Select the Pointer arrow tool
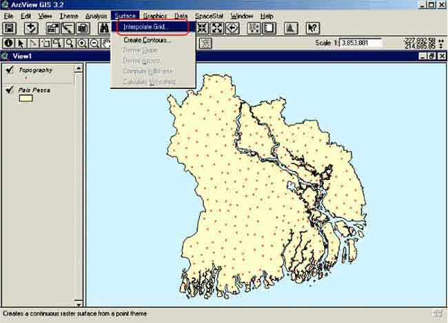Screen dimensions: 448x323 pyautogui.click(x=21, y=43)
